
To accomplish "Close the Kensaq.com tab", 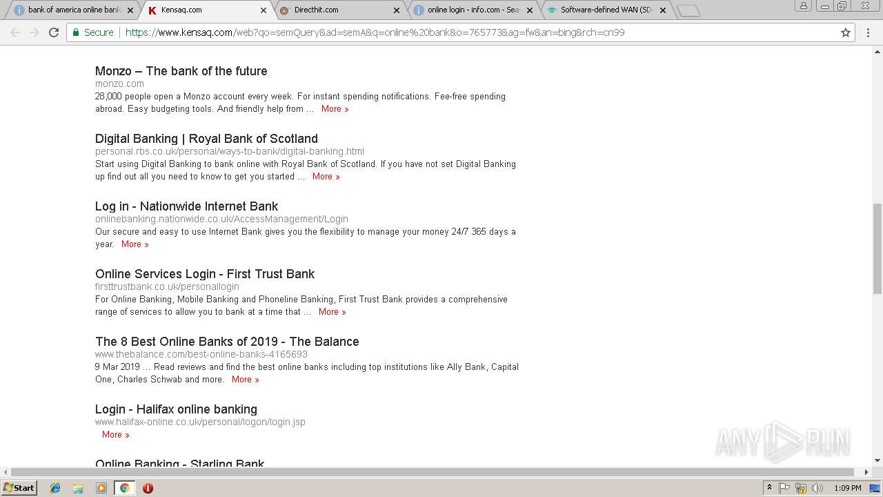I will (x=264, y=10).
